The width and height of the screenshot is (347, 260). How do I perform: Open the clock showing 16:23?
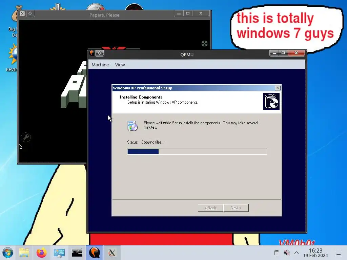coord(315,253)
